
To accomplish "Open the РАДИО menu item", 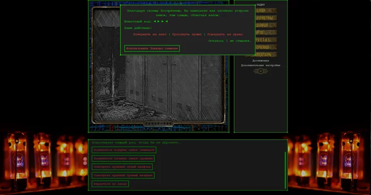I will click(x=261, y=5).
